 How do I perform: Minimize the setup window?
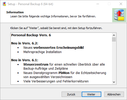[98, 4]
